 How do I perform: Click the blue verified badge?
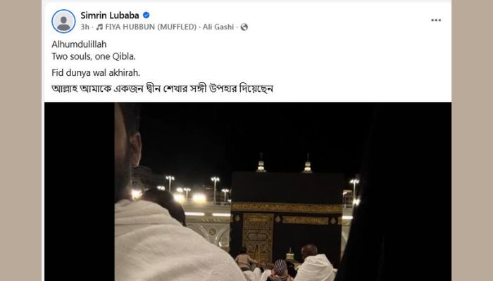coord(146,15)
